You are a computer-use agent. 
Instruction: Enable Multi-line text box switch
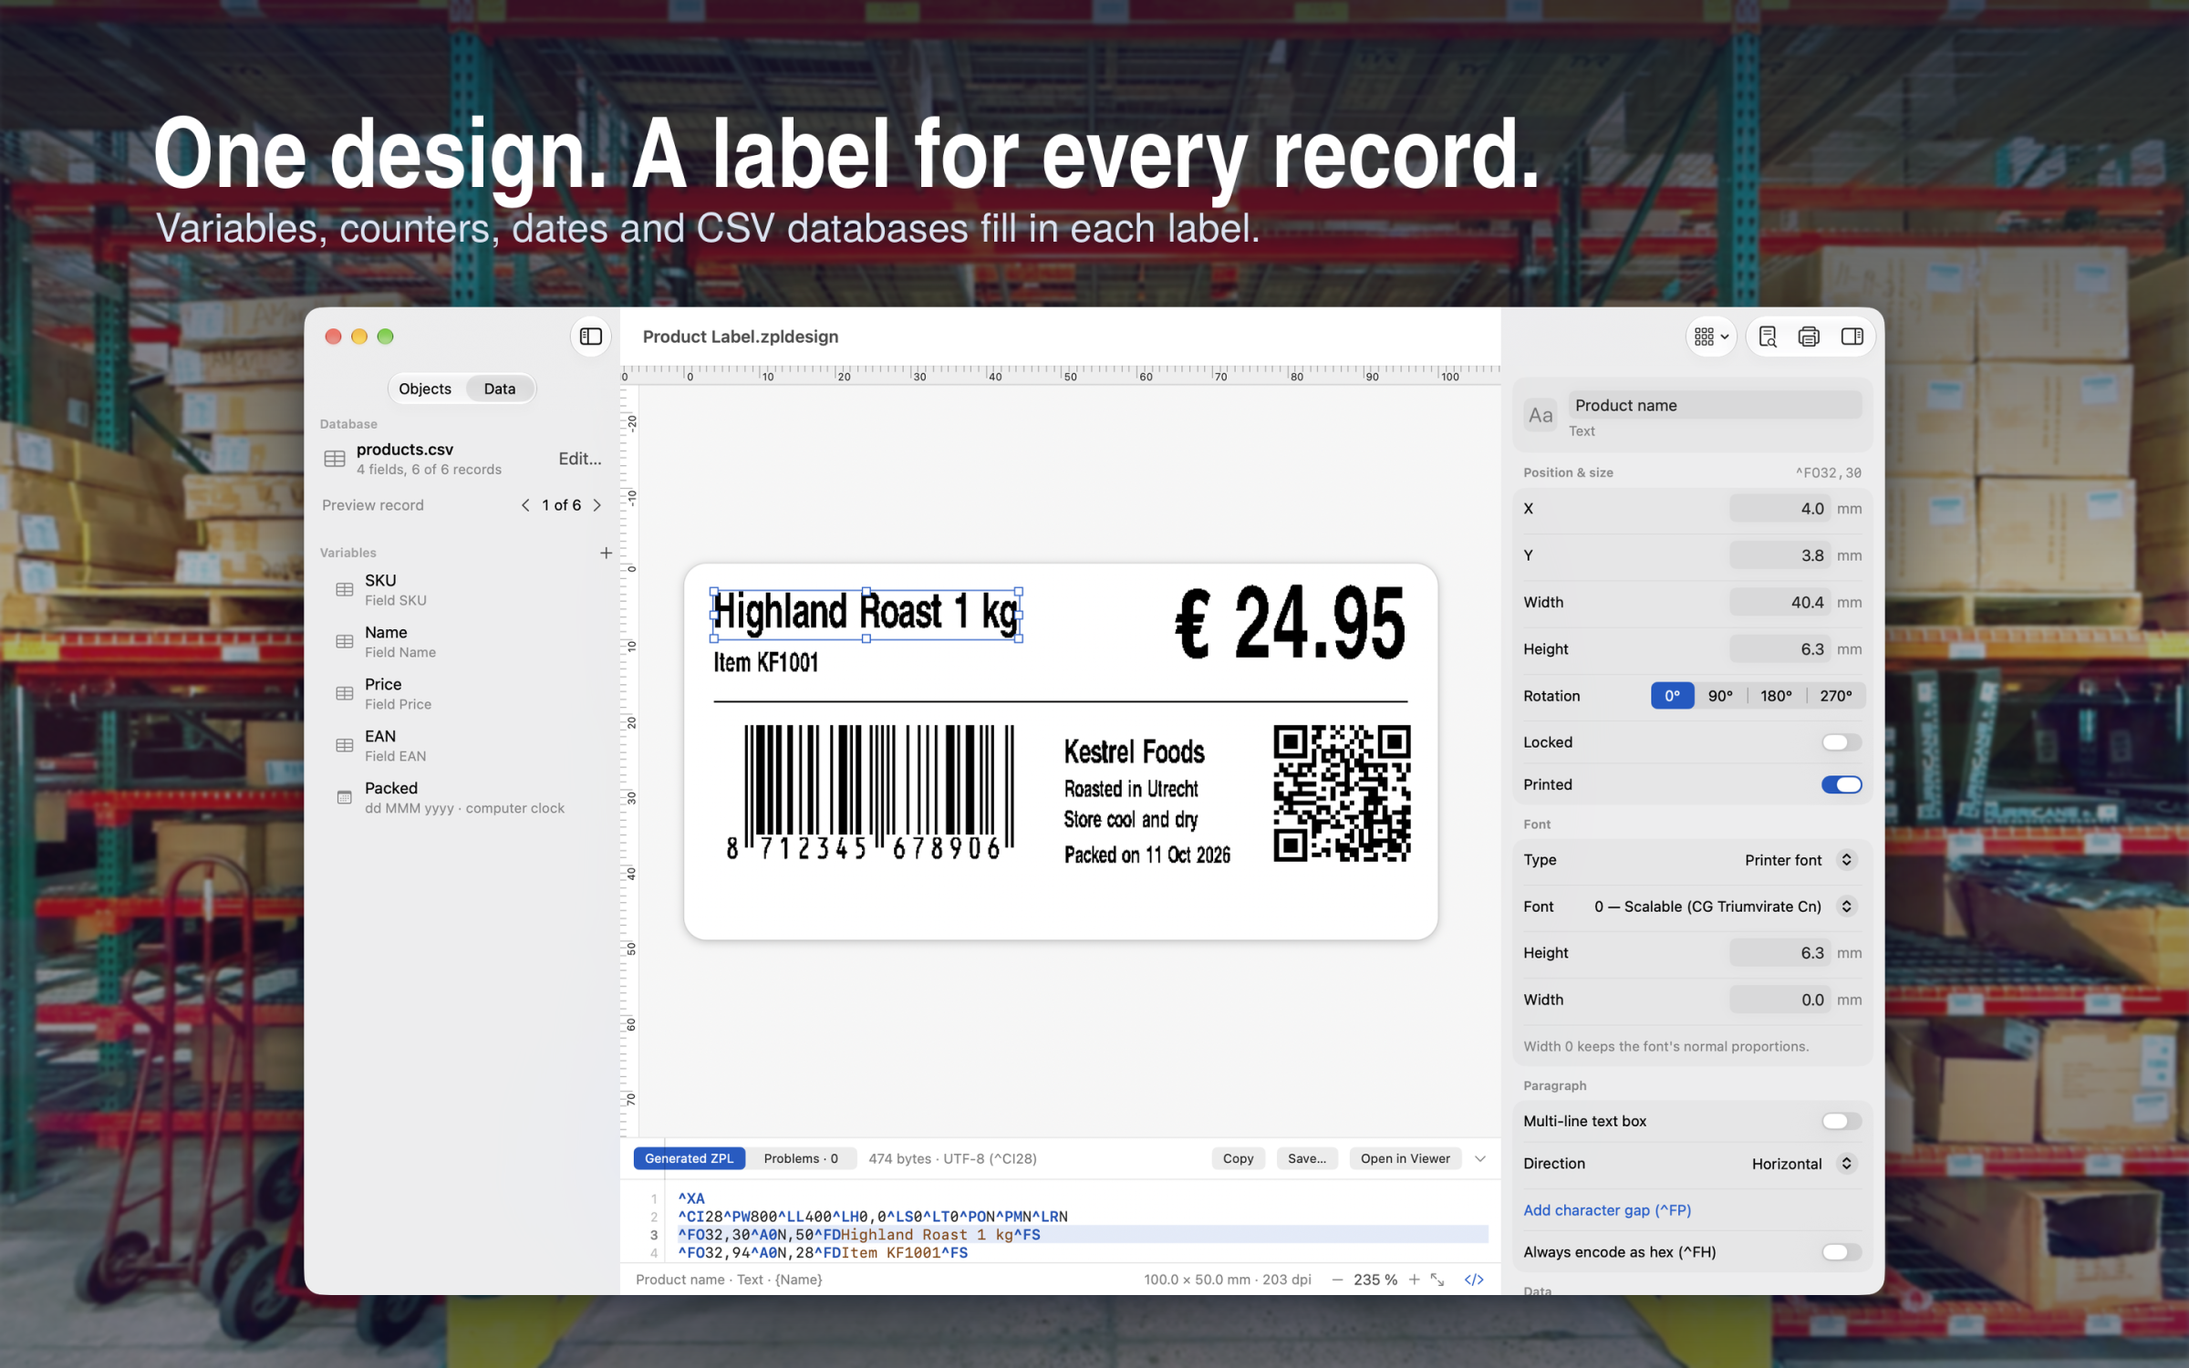1841,1121
